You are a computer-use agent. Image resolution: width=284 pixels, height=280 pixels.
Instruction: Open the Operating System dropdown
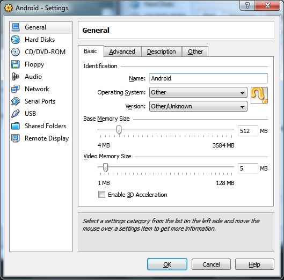click(198, 92)
